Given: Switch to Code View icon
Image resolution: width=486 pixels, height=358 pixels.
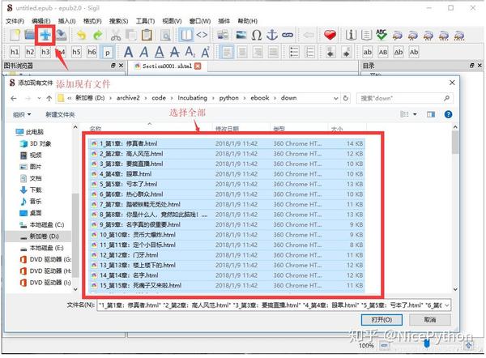Looking at the screenshot, I should coord(202,35).
